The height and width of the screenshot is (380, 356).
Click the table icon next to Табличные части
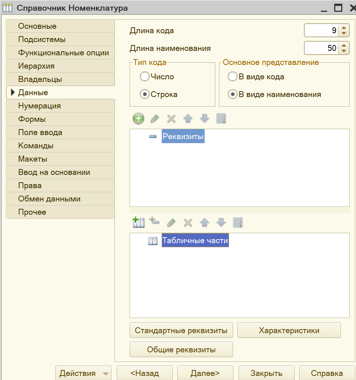click(153, 241)
